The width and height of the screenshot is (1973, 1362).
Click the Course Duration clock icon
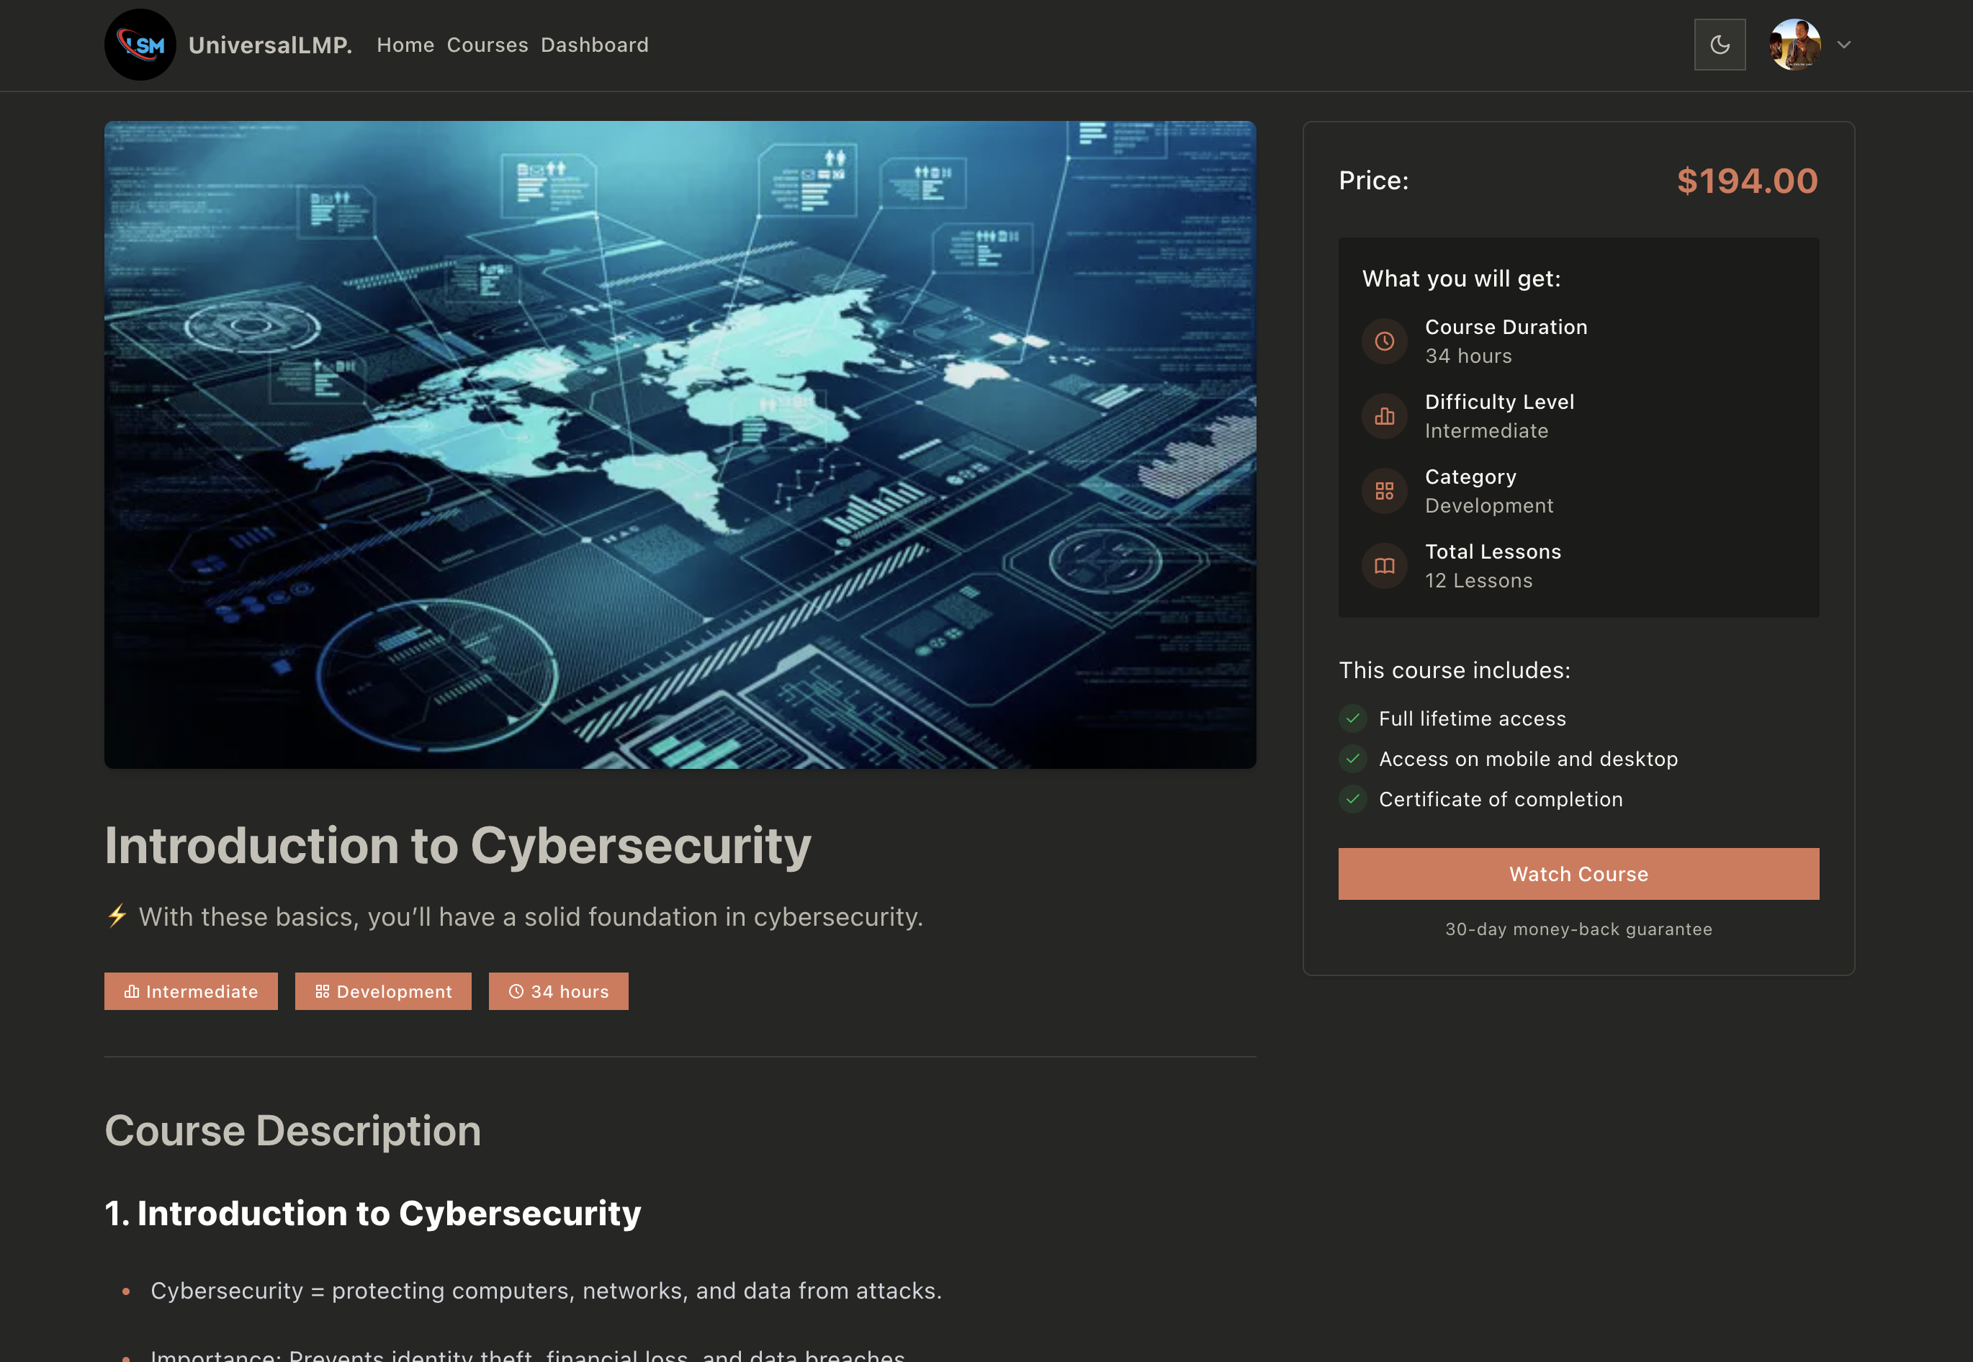(x=1383, y=341)
